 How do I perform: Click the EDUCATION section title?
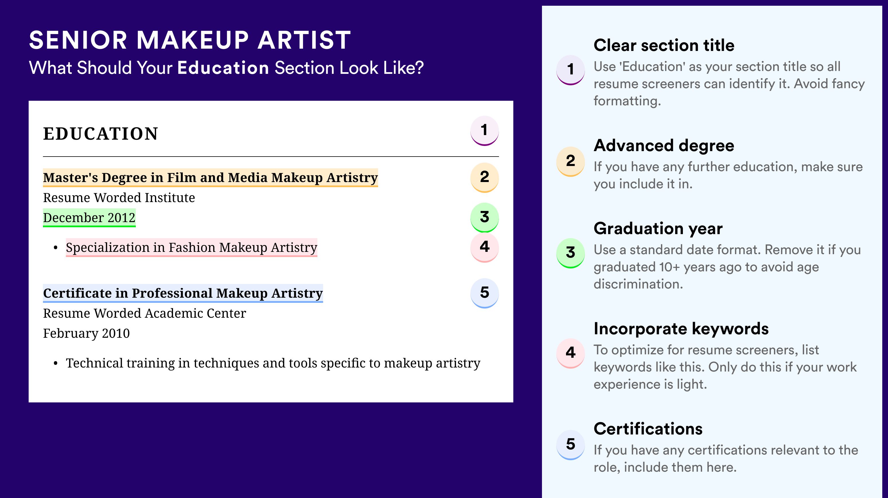coord(100,134)
